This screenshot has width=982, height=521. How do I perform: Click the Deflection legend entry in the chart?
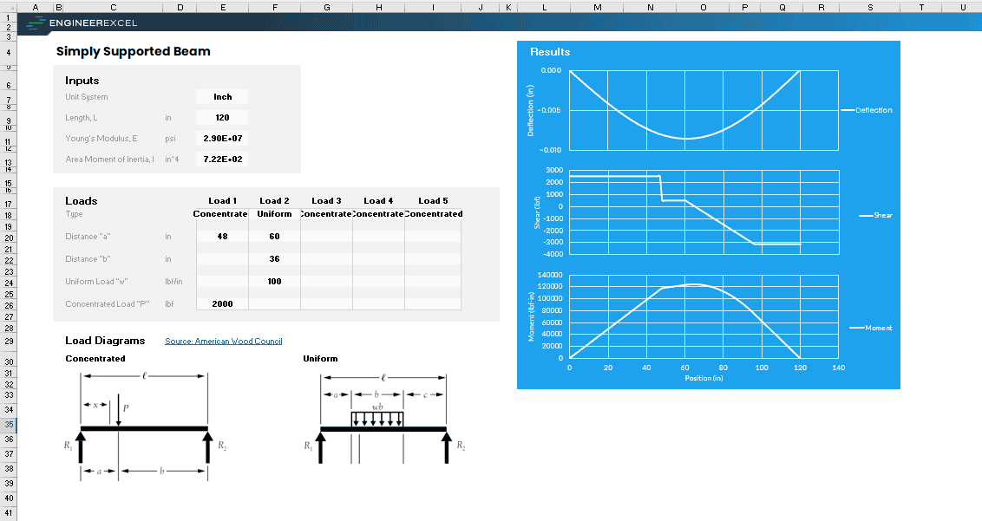tap(873, 110)
